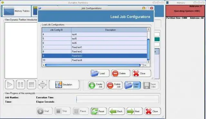Select the Fixed test1 row
Screen dimensions: 206x119
point(94,47)
